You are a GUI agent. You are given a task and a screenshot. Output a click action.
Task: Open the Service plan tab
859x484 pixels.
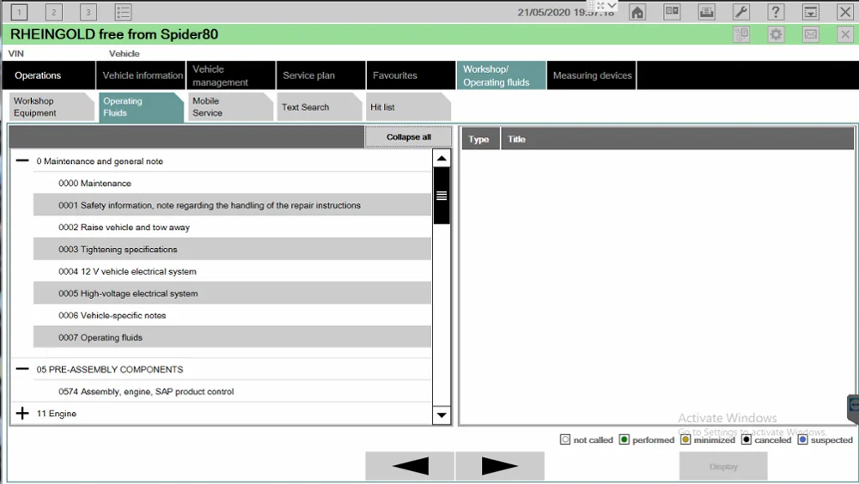click(x=321, y=76)
